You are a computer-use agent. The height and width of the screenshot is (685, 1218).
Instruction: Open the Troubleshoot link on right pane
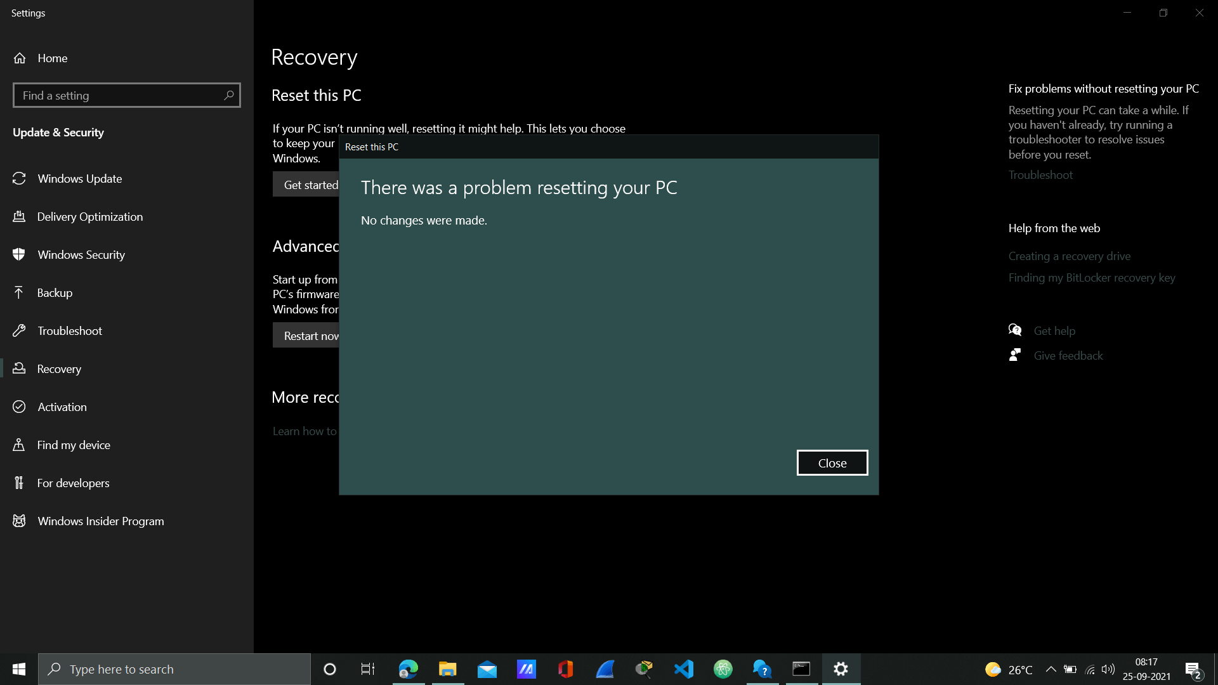click(1040, 175)
